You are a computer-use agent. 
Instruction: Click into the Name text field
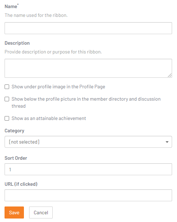[88, 28]
